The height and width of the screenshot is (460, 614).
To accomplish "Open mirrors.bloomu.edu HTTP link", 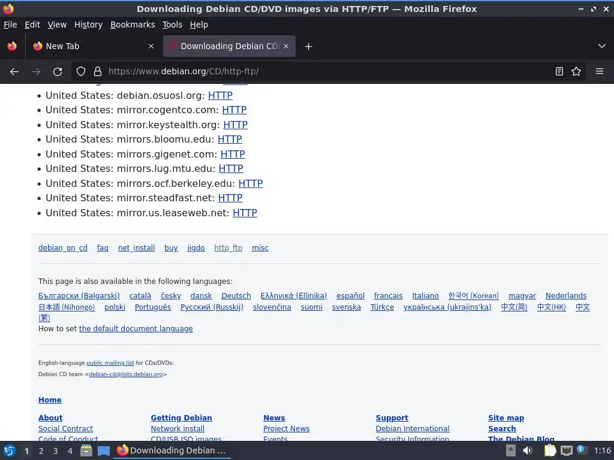I will 230,139.
